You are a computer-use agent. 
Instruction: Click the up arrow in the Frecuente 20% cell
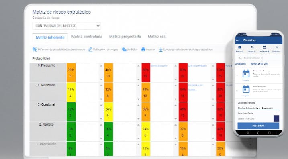click(x=101, y=66)
